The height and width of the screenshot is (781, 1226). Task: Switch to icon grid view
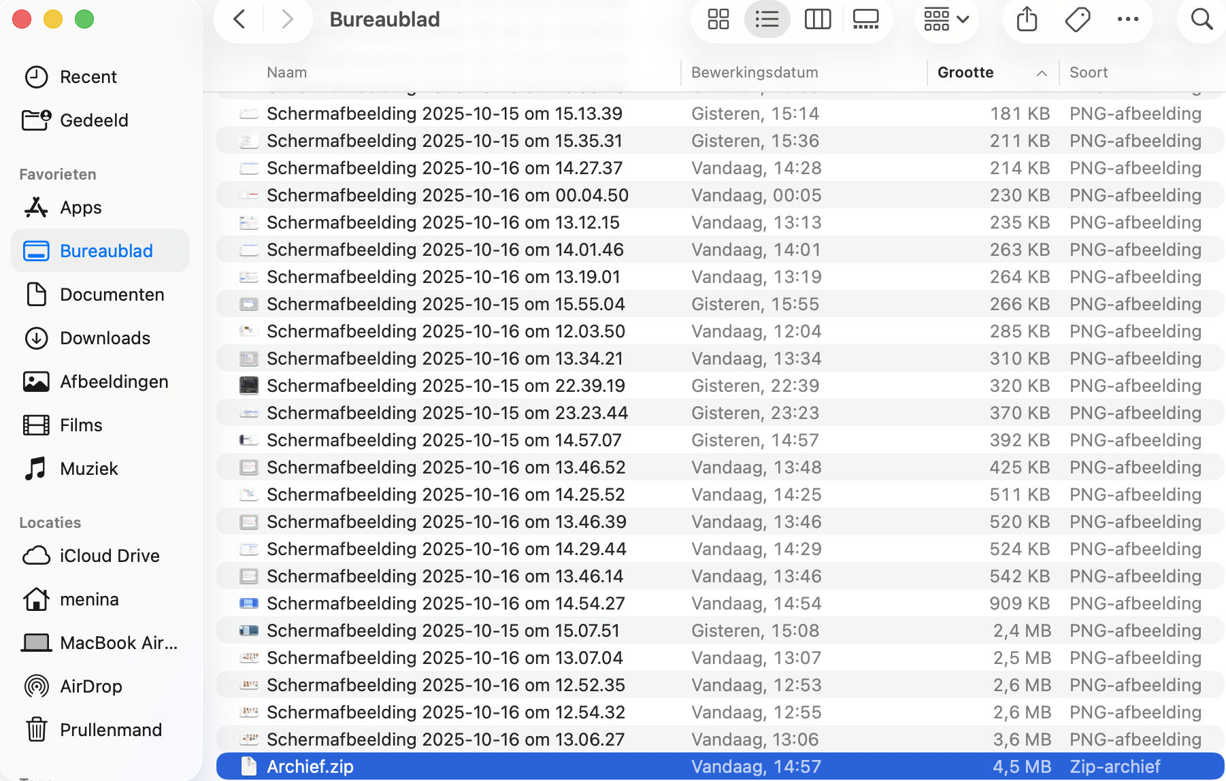point(718,19)
